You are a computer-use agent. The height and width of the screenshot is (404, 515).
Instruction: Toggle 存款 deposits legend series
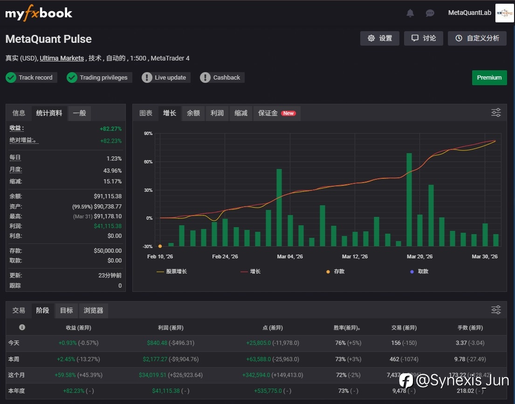336,271
